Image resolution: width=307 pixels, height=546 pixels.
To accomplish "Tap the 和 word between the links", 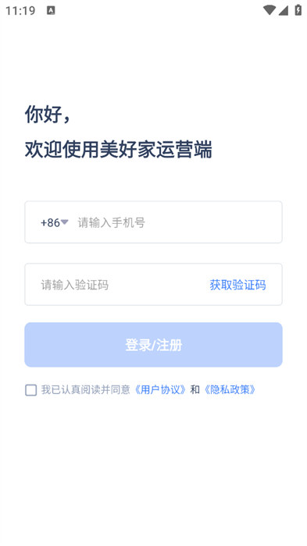I will click(195, 390).
